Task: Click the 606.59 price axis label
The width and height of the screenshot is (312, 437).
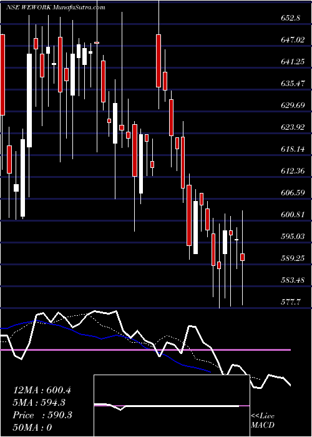Action: coord(293,192)
